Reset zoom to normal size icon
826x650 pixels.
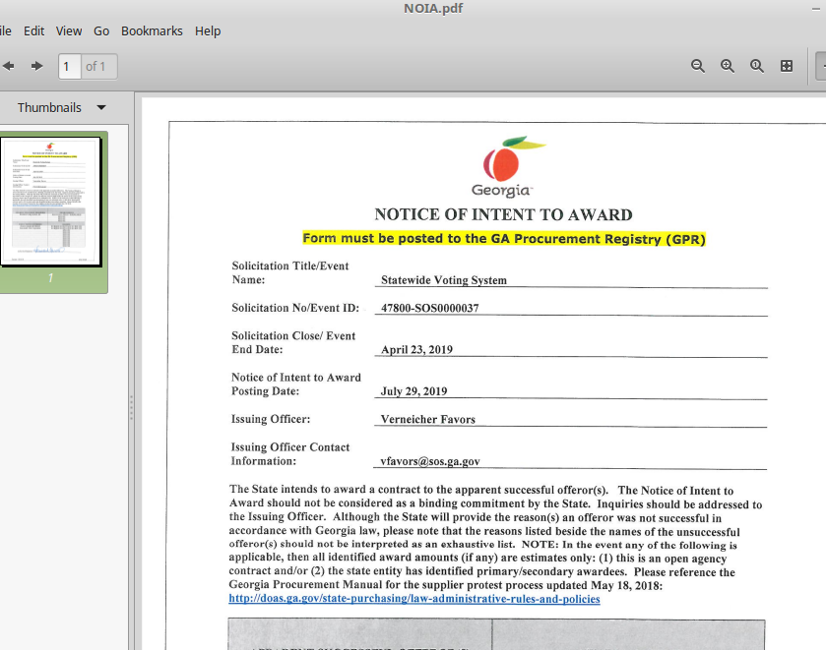[x=757, y=66]
